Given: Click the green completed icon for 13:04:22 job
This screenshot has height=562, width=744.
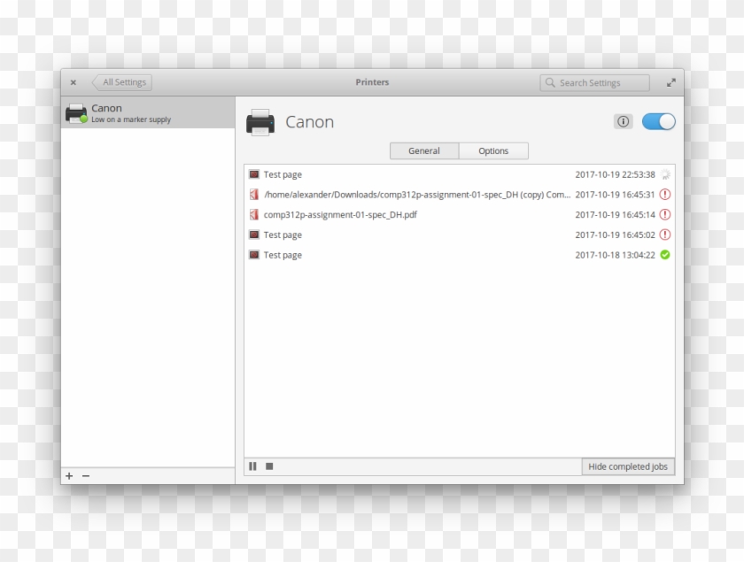Looking at the screenshot, I should [x=665, y=255].
